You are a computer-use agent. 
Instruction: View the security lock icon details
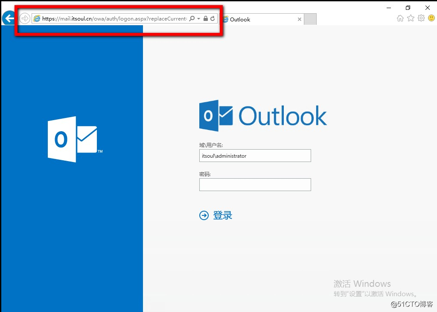[x=206, y=19]
